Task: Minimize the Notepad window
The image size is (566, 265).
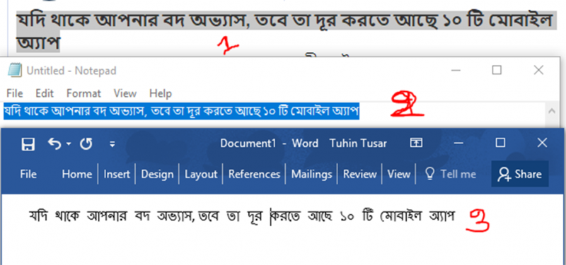Action: coord(456,70)
